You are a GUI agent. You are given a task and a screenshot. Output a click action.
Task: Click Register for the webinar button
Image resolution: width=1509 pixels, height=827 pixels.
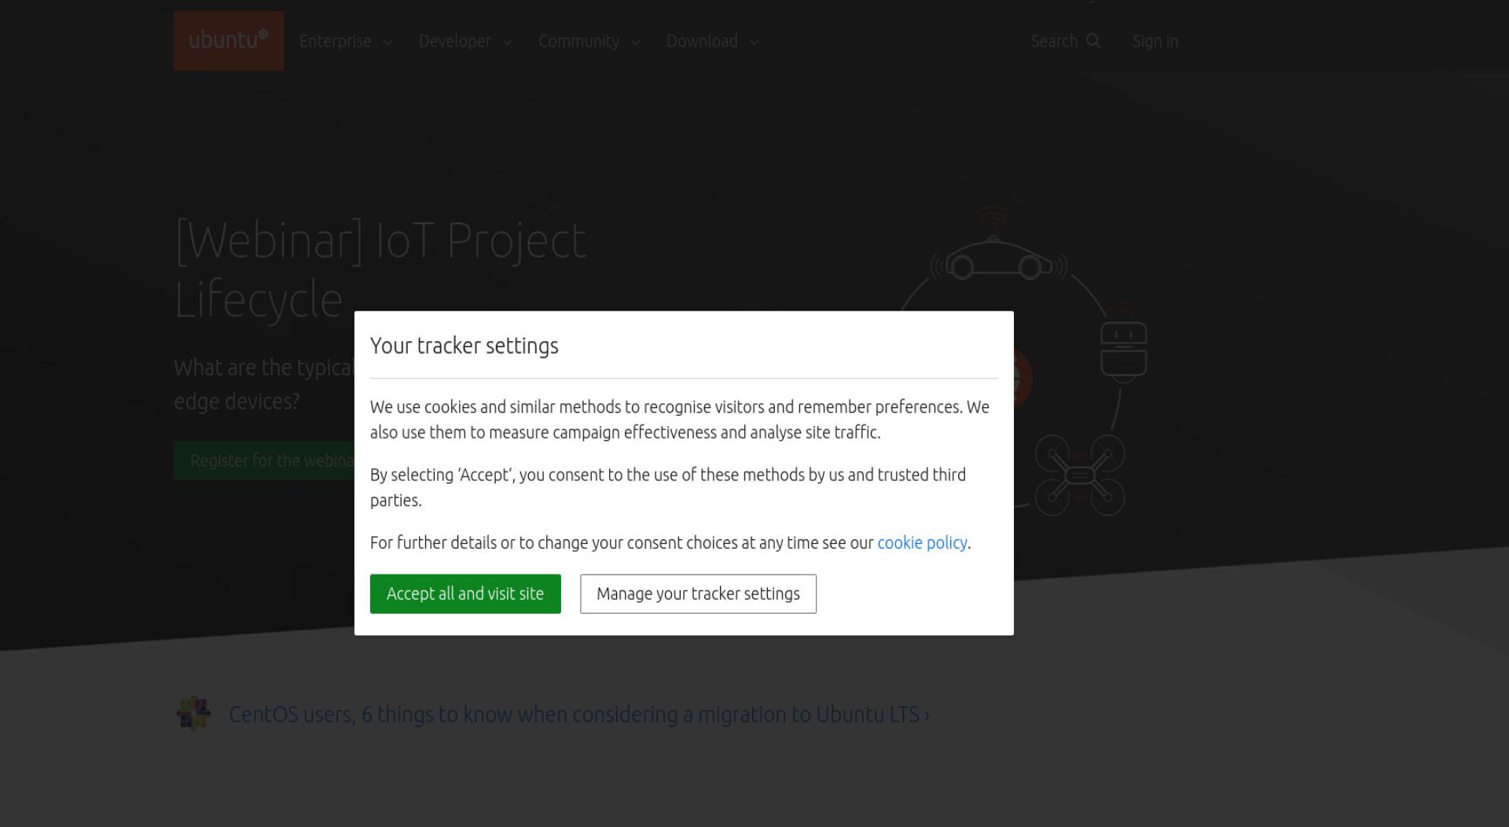pyautogui.click(x=264, y=461)
